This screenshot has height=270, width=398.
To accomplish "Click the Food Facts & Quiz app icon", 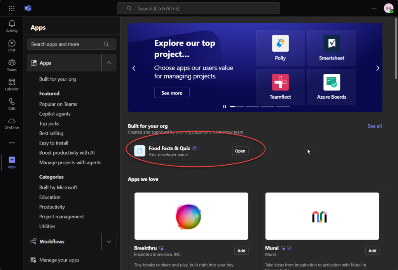I will (140, 151).
